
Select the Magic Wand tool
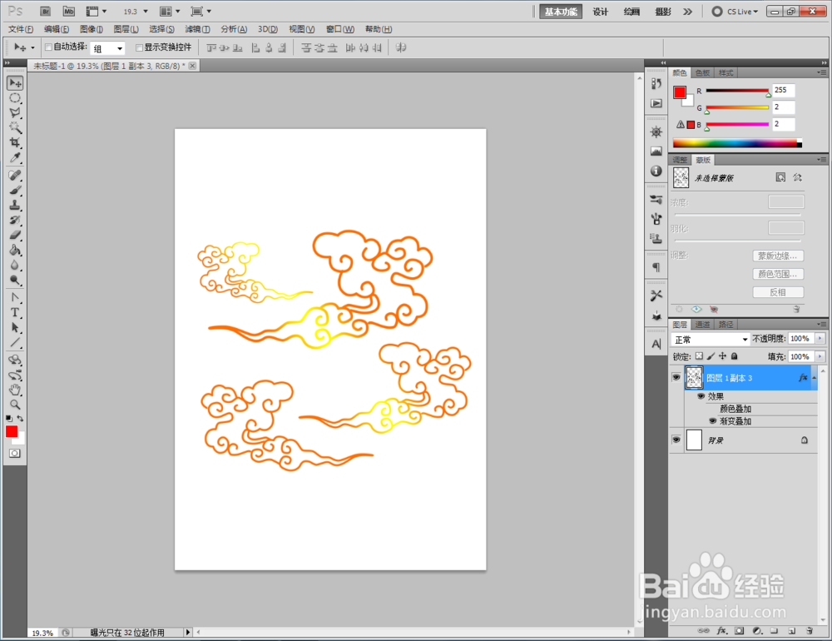[x=15, y=128]
